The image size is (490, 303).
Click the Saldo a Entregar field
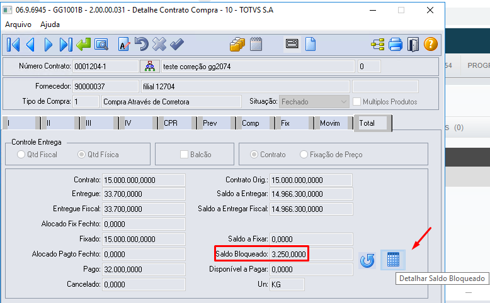(x=311, y=194)
